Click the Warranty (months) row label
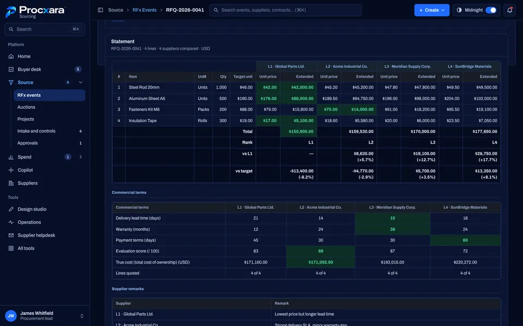Image resolution: width=523 pixels, height=326 pixels. point(133,229)
